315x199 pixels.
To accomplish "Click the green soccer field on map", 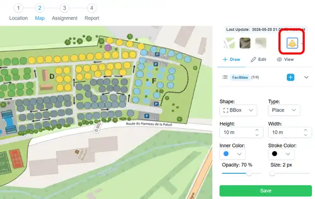I will 5,163.
